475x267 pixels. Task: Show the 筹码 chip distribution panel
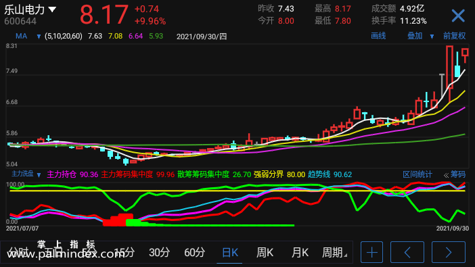click(x=455, y=174)
